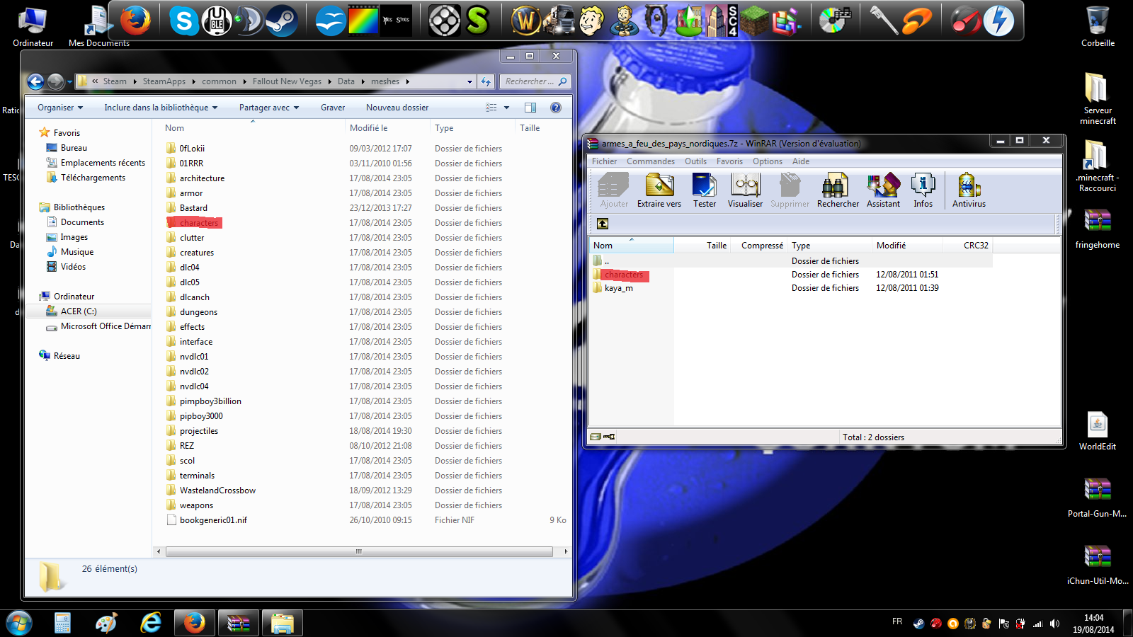The height and width of the screenshot is (637, 1133).
Task: Launch WinRAR Antivirus scan icon
Action: tap(969, 190)
